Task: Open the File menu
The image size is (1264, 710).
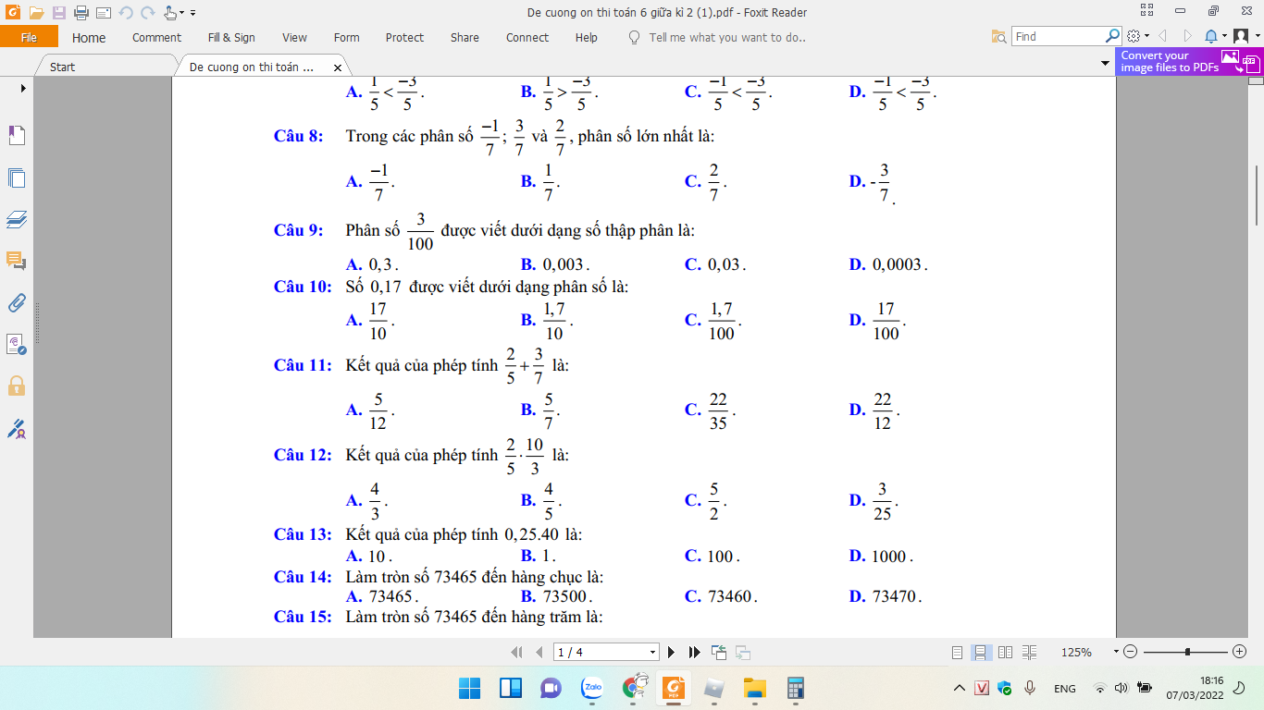Action: coord(29,37)
